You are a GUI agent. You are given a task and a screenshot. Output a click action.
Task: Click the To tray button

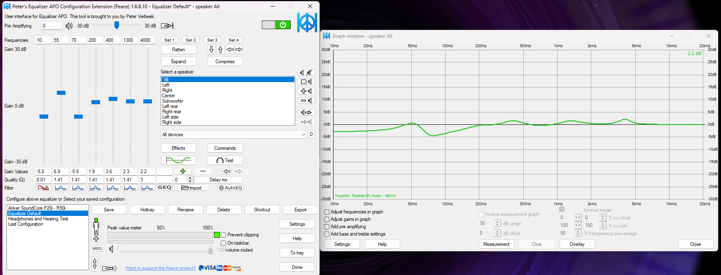pyautogui.click(x=297, y=253)
